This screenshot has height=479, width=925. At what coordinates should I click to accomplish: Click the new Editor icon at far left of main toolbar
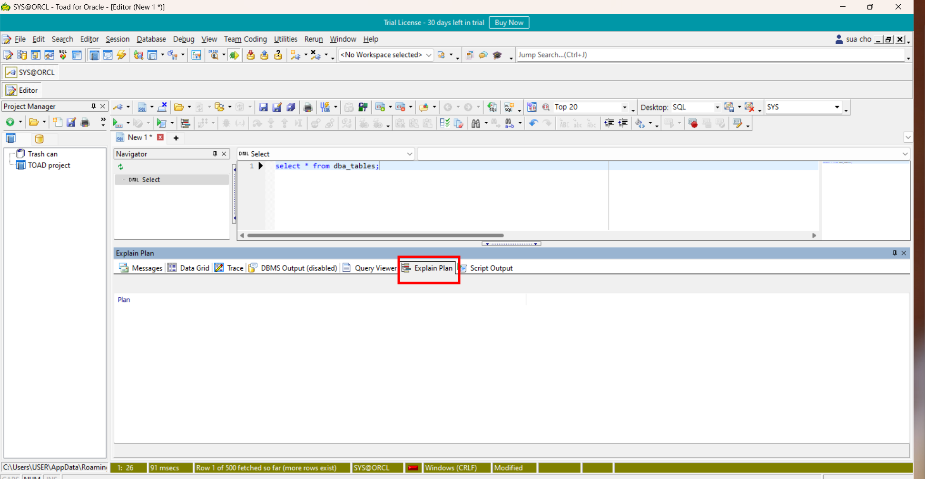(x=8, y=55)
